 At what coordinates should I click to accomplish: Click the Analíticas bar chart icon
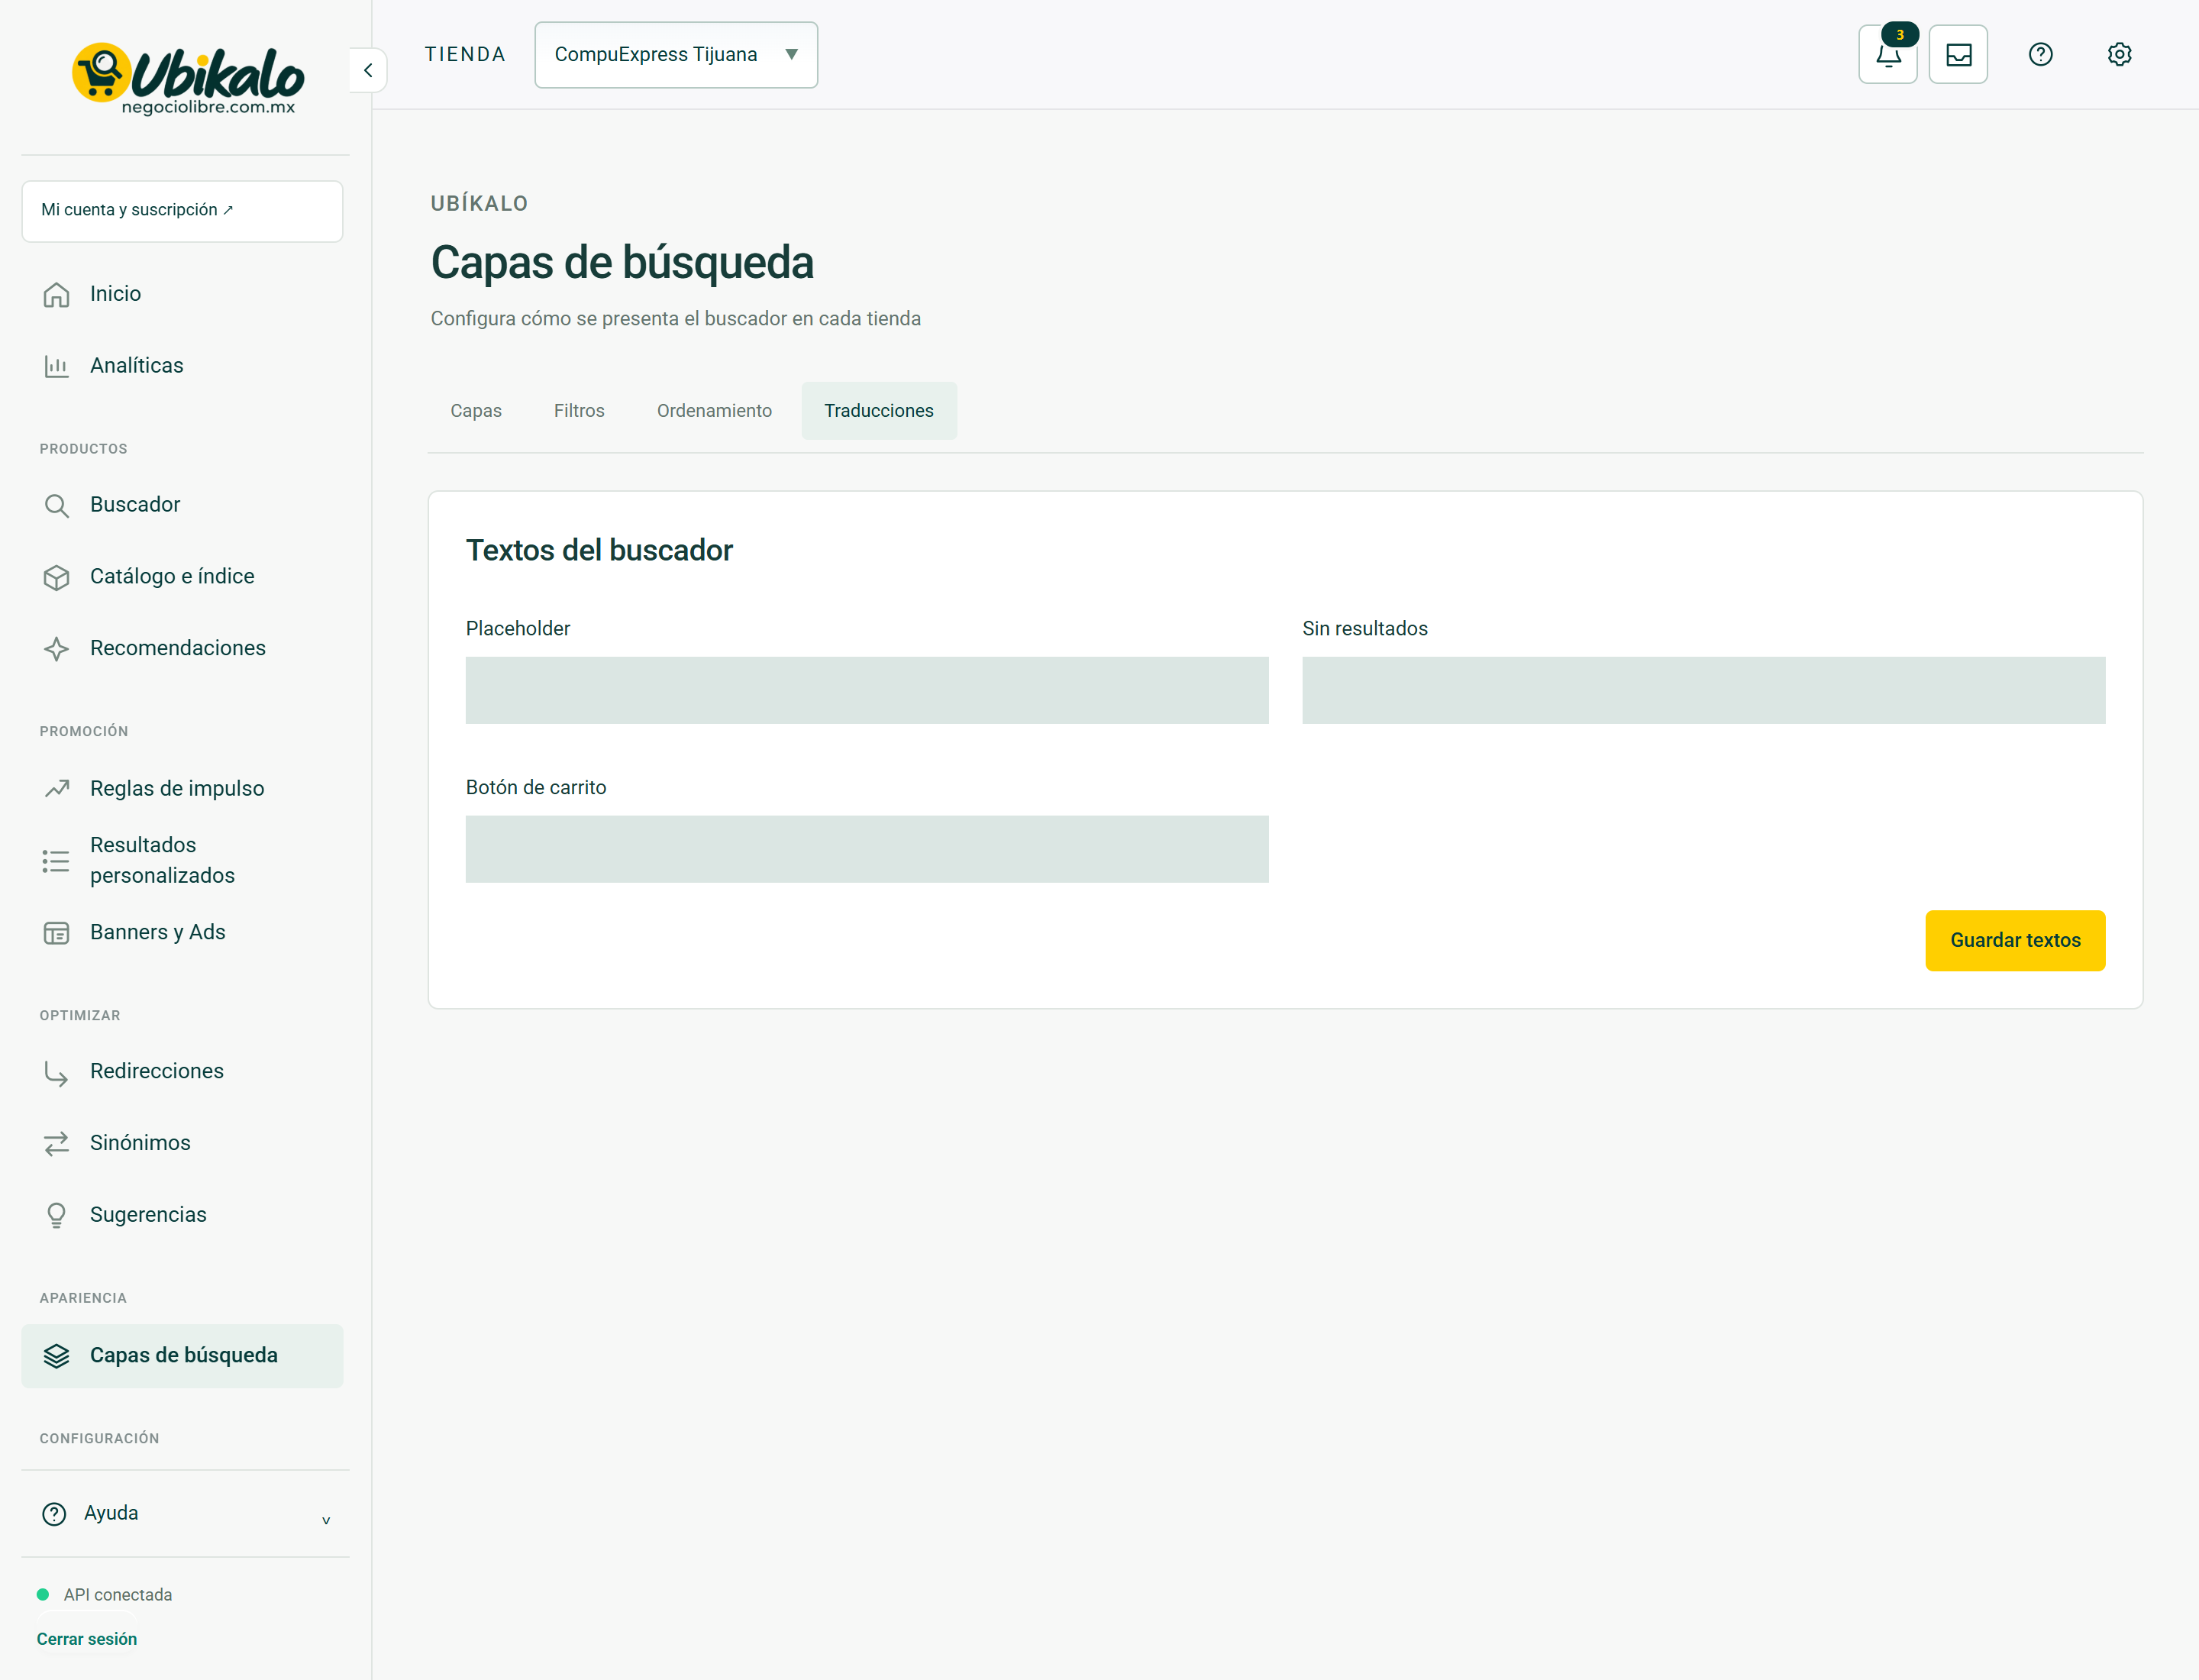coord(56,366)
